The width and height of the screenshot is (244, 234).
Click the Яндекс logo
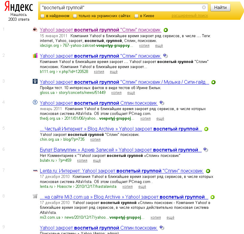pos(19,7)
